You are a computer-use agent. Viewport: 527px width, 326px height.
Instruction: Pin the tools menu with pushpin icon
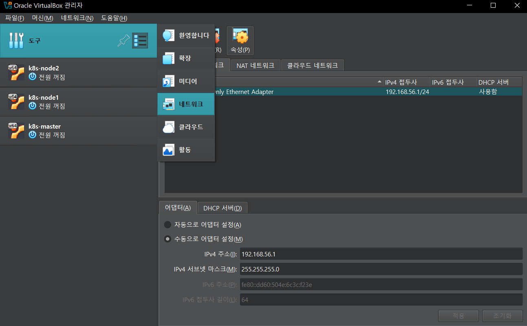[123, 41]
